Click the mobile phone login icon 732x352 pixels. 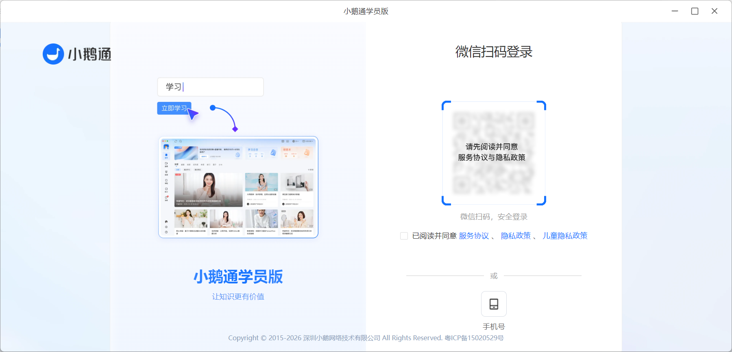click(x=494, y=304)
